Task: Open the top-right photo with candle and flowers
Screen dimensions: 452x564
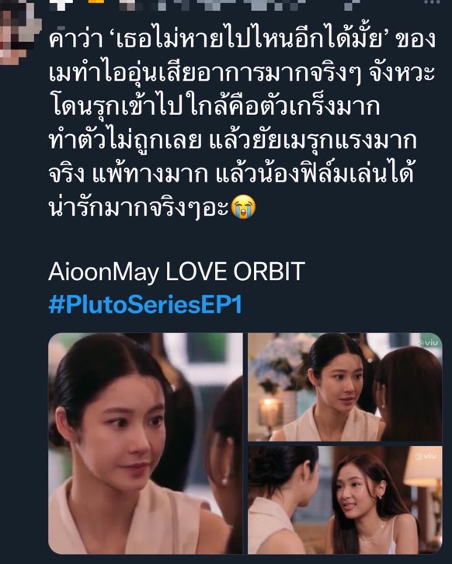Action: [x=345, y=387]
